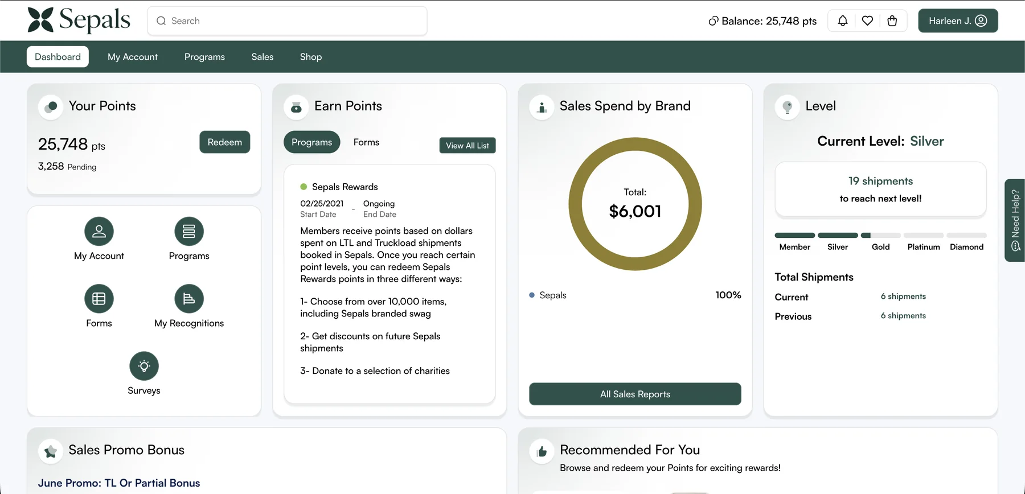Click the Sepals legend blue dot
Screen dimensions: 1025x494
532,295
